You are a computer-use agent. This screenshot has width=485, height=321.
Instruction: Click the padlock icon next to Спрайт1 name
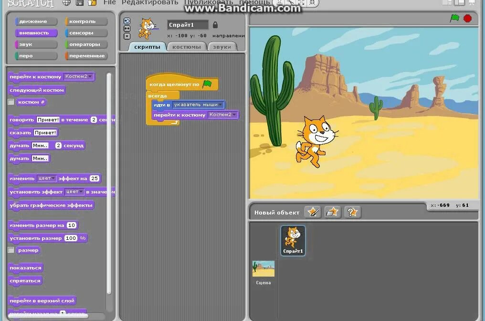[215, 25]
